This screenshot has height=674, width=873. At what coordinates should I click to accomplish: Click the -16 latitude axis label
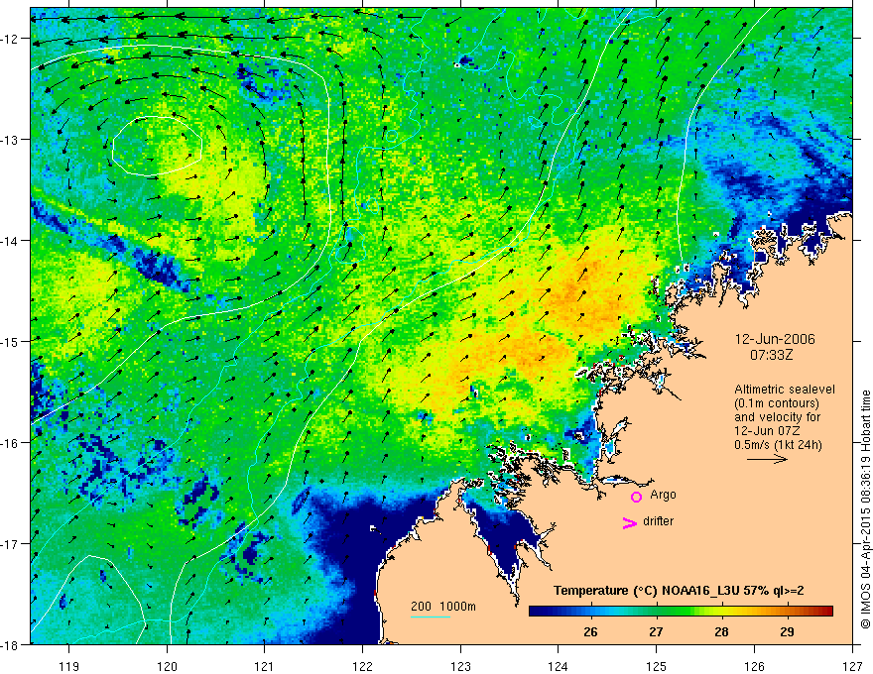click(11, 443)
